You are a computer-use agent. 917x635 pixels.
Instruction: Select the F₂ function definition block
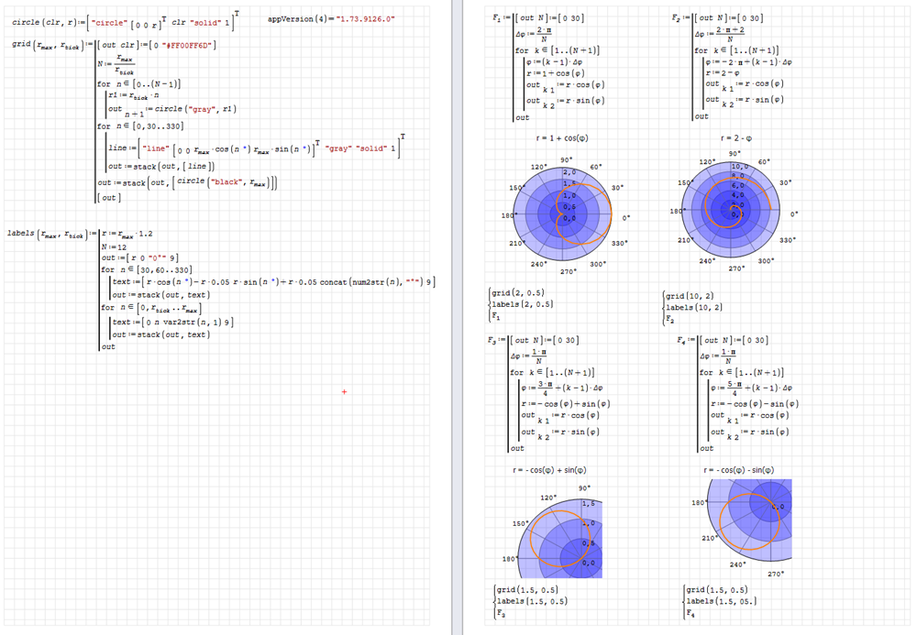(x=734, y=69)
